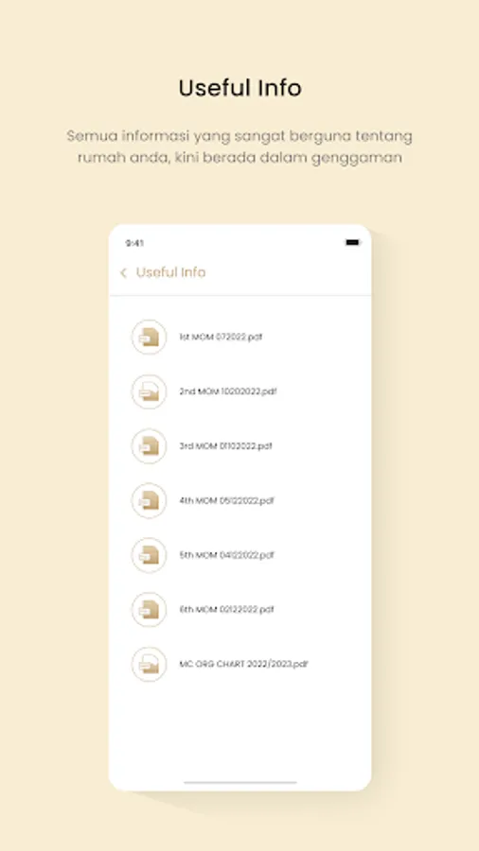Tap the file icon beside 4th MOM
Screen dimensions: 479x851
tap(149, 500)
